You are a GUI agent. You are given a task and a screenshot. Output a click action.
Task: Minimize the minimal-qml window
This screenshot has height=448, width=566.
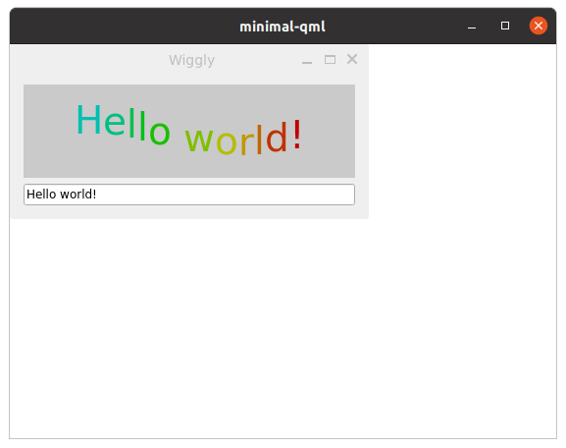tap(472, 28)
